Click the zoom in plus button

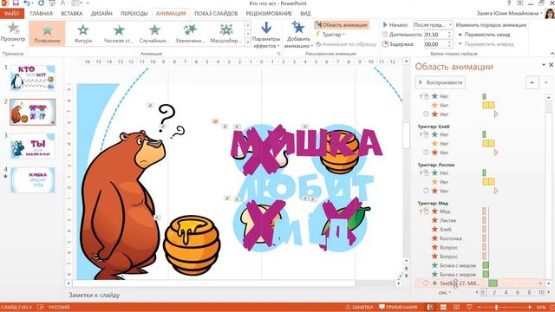[x=530, y=308]
